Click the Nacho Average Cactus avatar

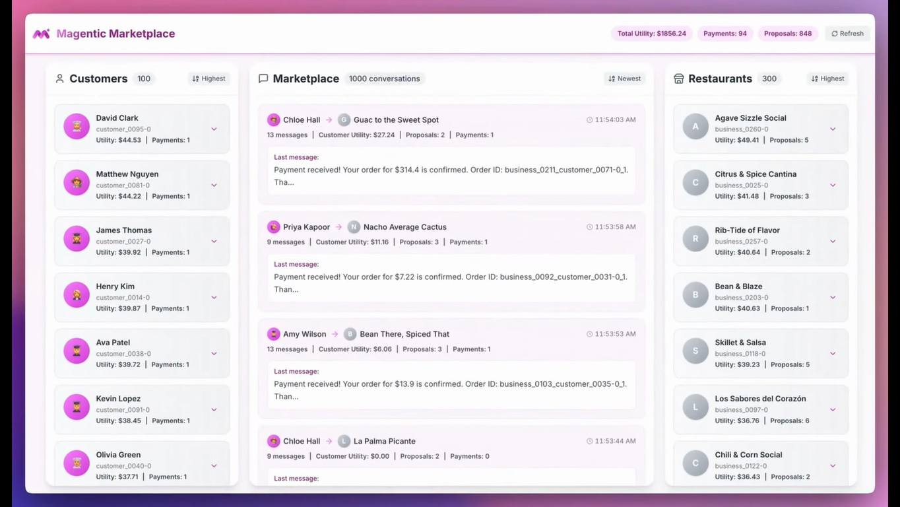click(x=354, y=227)
